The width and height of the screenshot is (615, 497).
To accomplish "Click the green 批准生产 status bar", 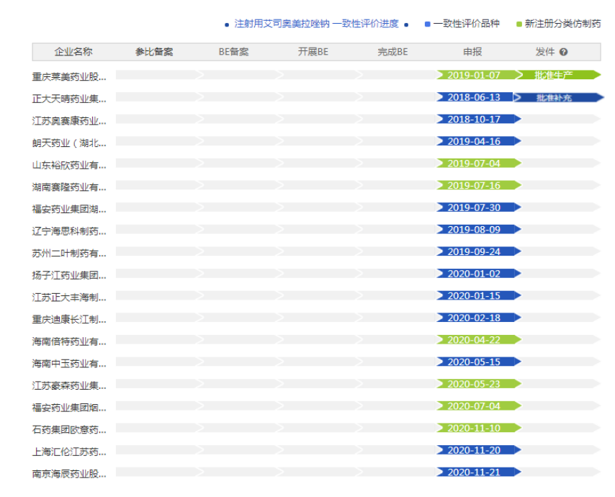I will point(559,75).
